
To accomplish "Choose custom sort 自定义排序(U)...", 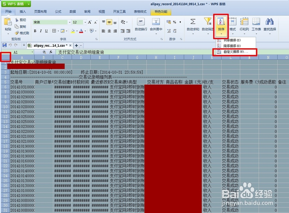I will pos(236,52).
